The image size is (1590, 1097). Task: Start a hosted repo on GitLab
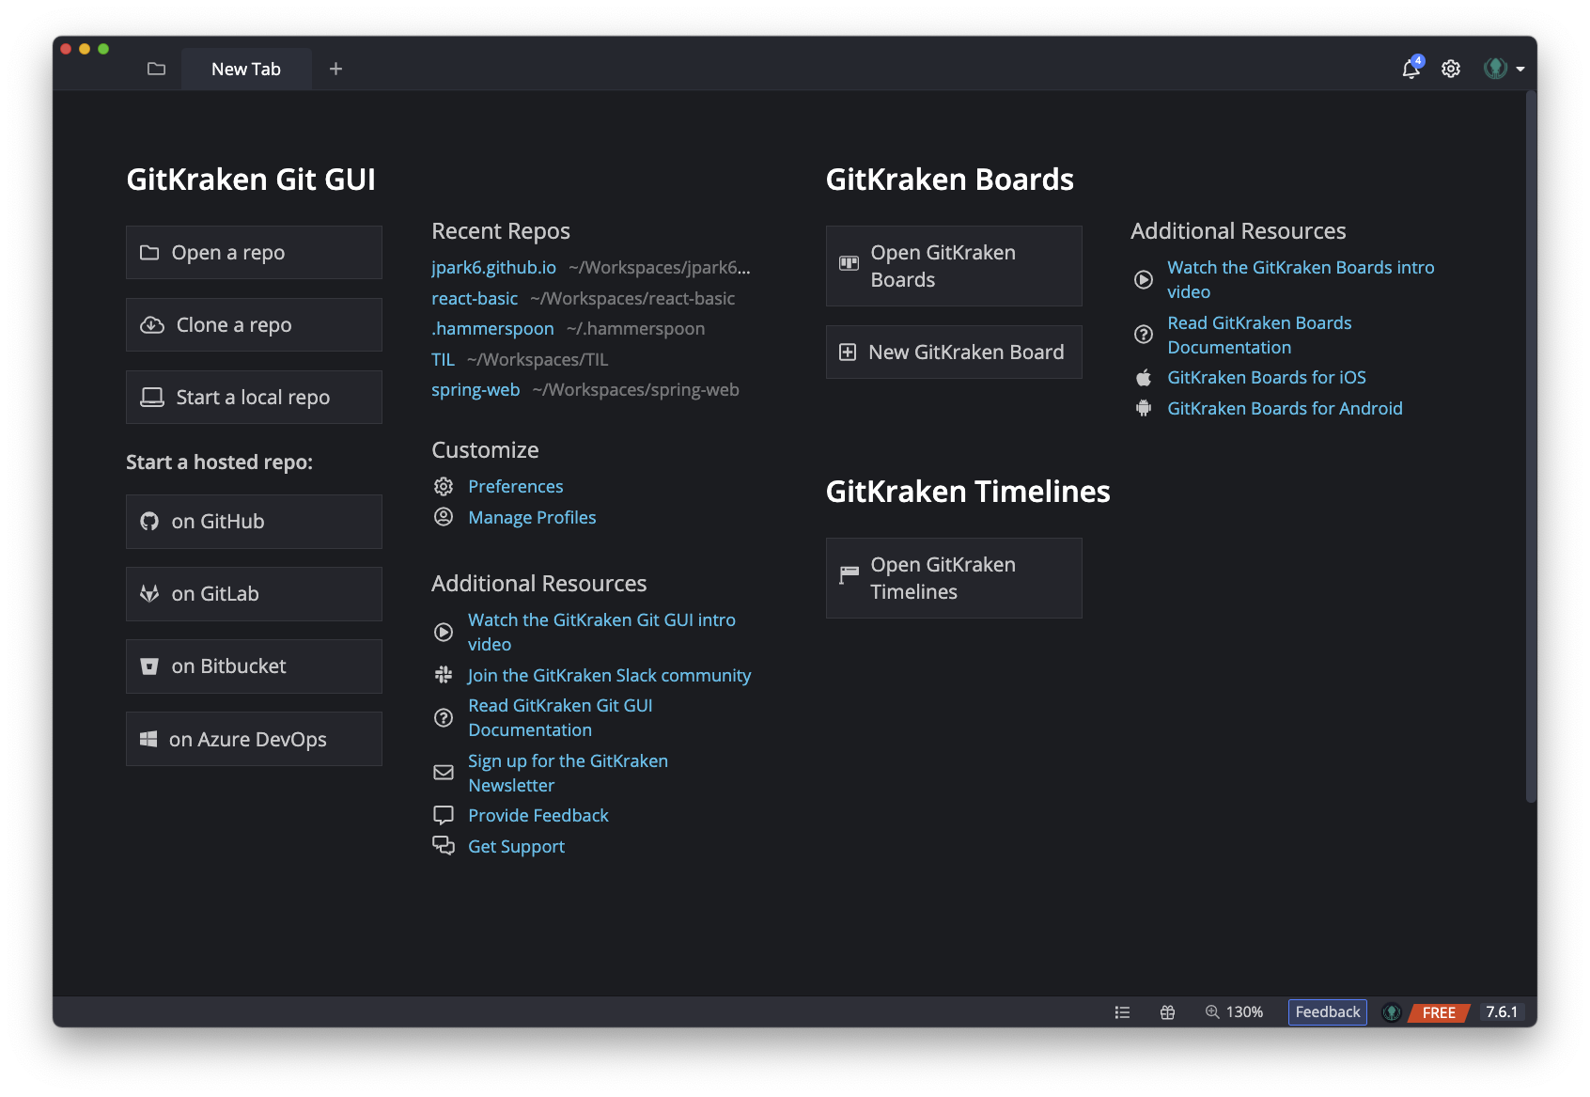(x=254, y=594)
